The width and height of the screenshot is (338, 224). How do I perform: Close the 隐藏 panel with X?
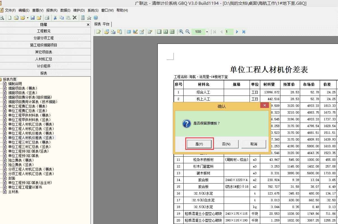pyautogui.click(x=88, y=25)
